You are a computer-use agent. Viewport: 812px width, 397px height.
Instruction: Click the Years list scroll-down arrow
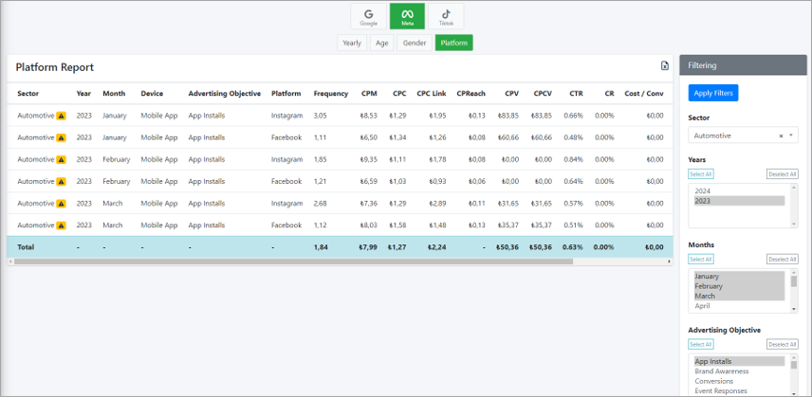[x=794, y=224]
